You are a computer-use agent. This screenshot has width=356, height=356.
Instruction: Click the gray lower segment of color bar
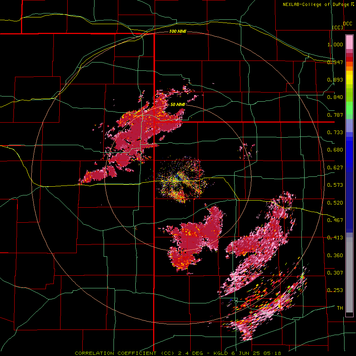pyautogui.click(x=349, y=275)
